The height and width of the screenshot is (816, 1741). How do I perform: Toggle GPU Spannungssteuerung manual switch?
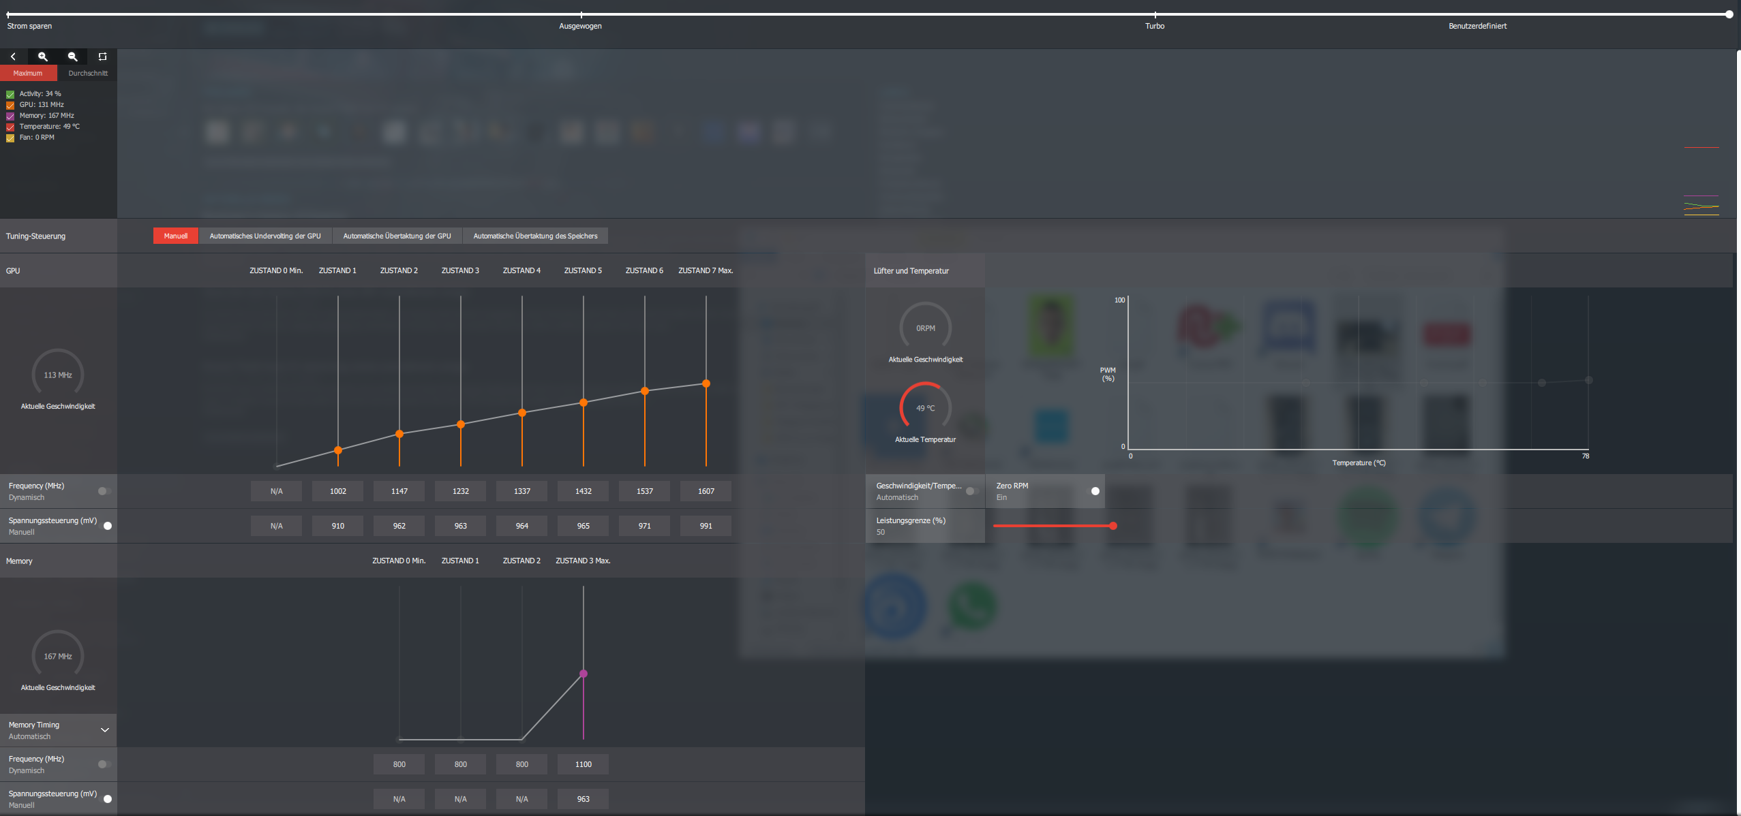coord(106,526)
